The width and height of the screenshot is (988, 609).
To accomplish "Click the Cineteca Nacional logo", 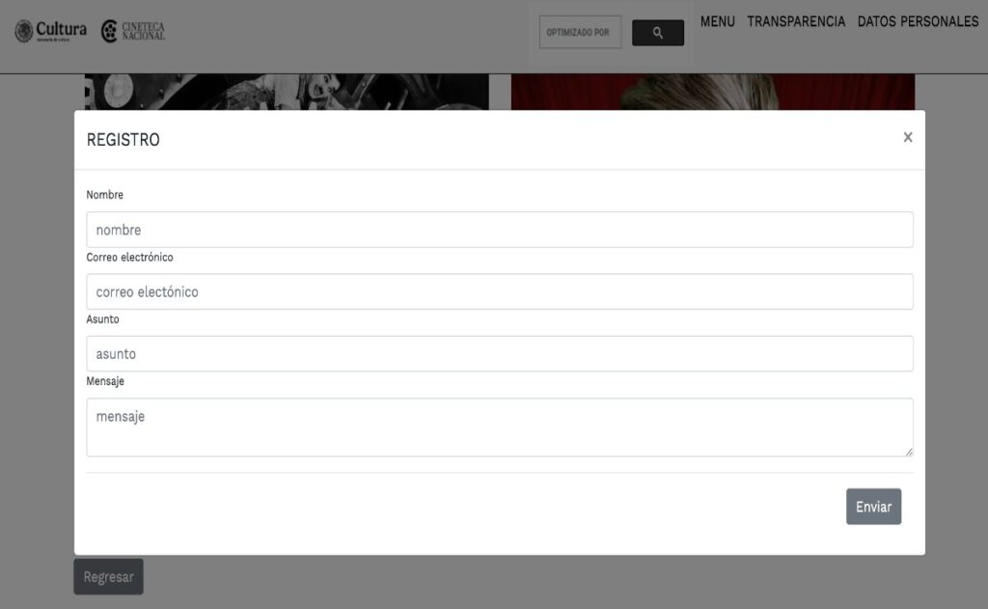I will [133, 31].
